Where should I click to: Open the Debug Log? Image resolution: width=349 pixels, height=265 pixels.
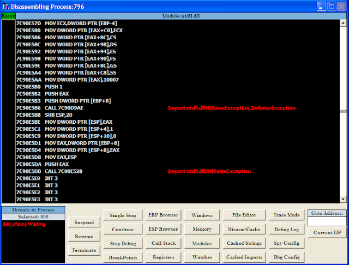[x=286, y=229]
